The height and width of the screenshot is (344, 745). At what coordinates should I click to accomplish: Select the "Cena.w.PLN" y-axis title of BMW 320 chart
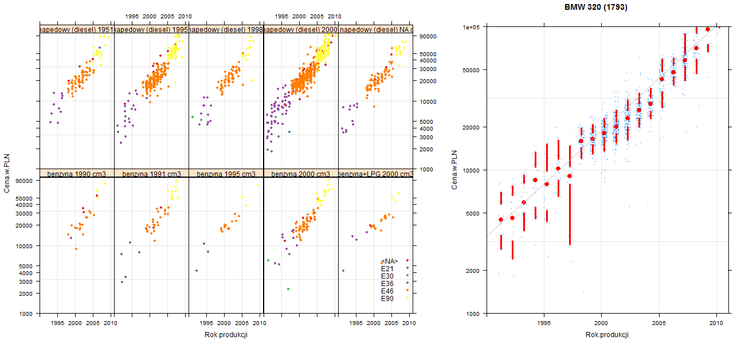454,170
